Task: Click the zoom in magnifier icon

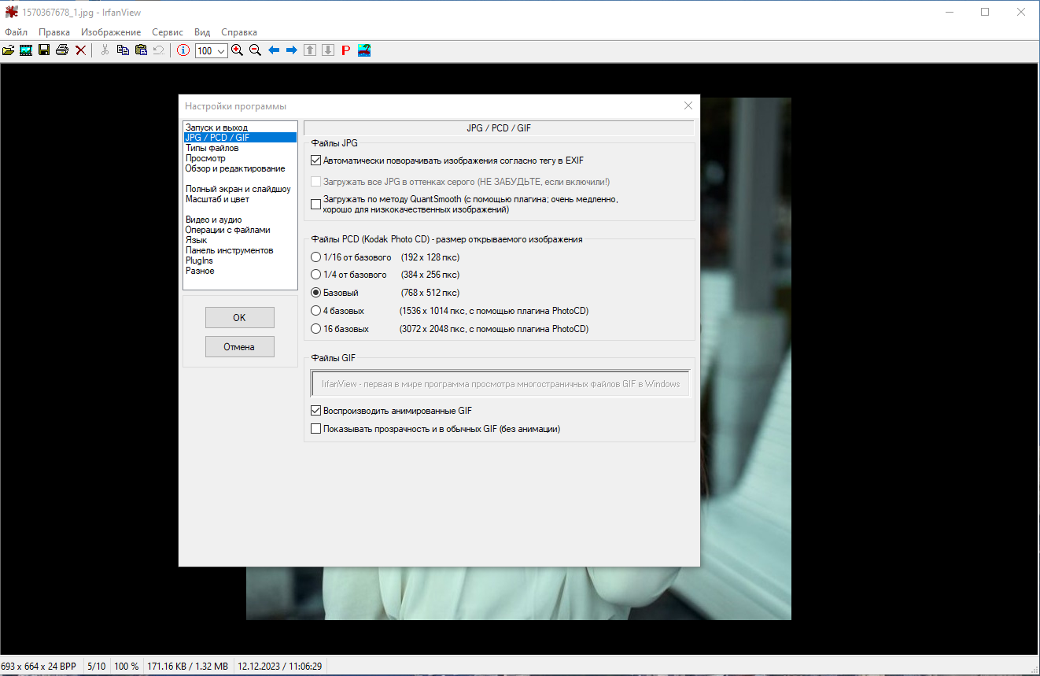Action: click(237, 50)
